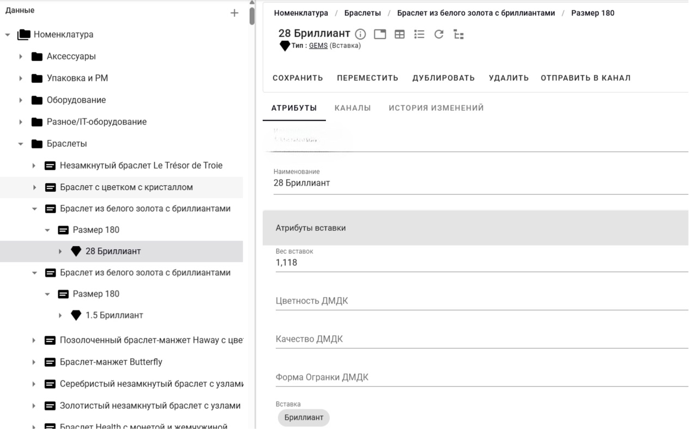Click the tree hierarchy icon in header
The height and width of the screenshot is (429, 689).
pyautogui.click(x=458, y=35)
